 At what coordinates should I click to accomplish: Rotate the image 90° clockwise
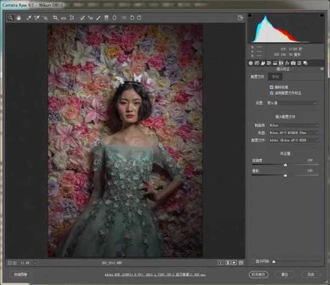[x=139, y=18]
